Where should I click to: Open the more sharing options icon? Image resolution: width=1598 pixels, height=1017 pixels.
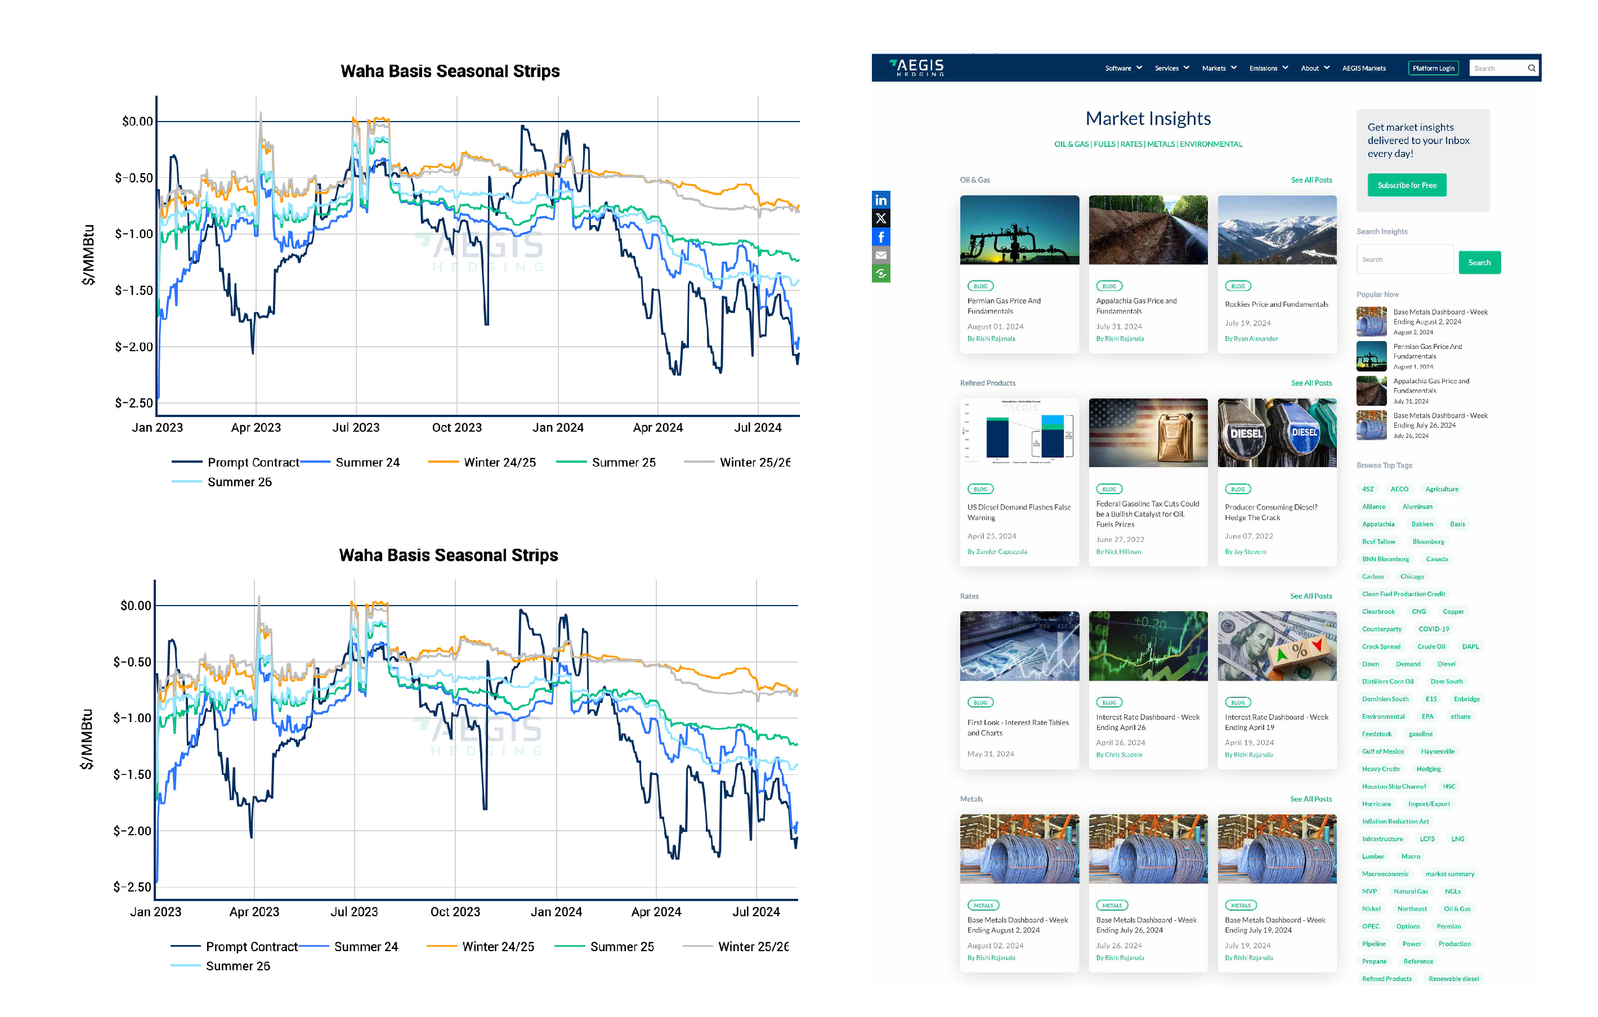point(881,274)
